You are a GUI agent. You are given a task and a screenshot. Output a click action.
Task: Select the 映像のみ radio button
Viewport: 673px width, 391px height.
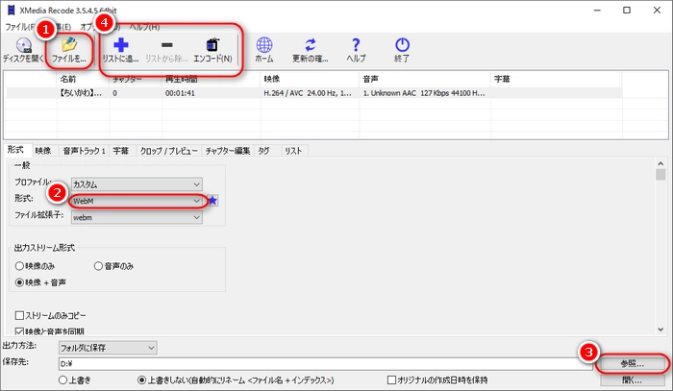(x=19, y=266)
